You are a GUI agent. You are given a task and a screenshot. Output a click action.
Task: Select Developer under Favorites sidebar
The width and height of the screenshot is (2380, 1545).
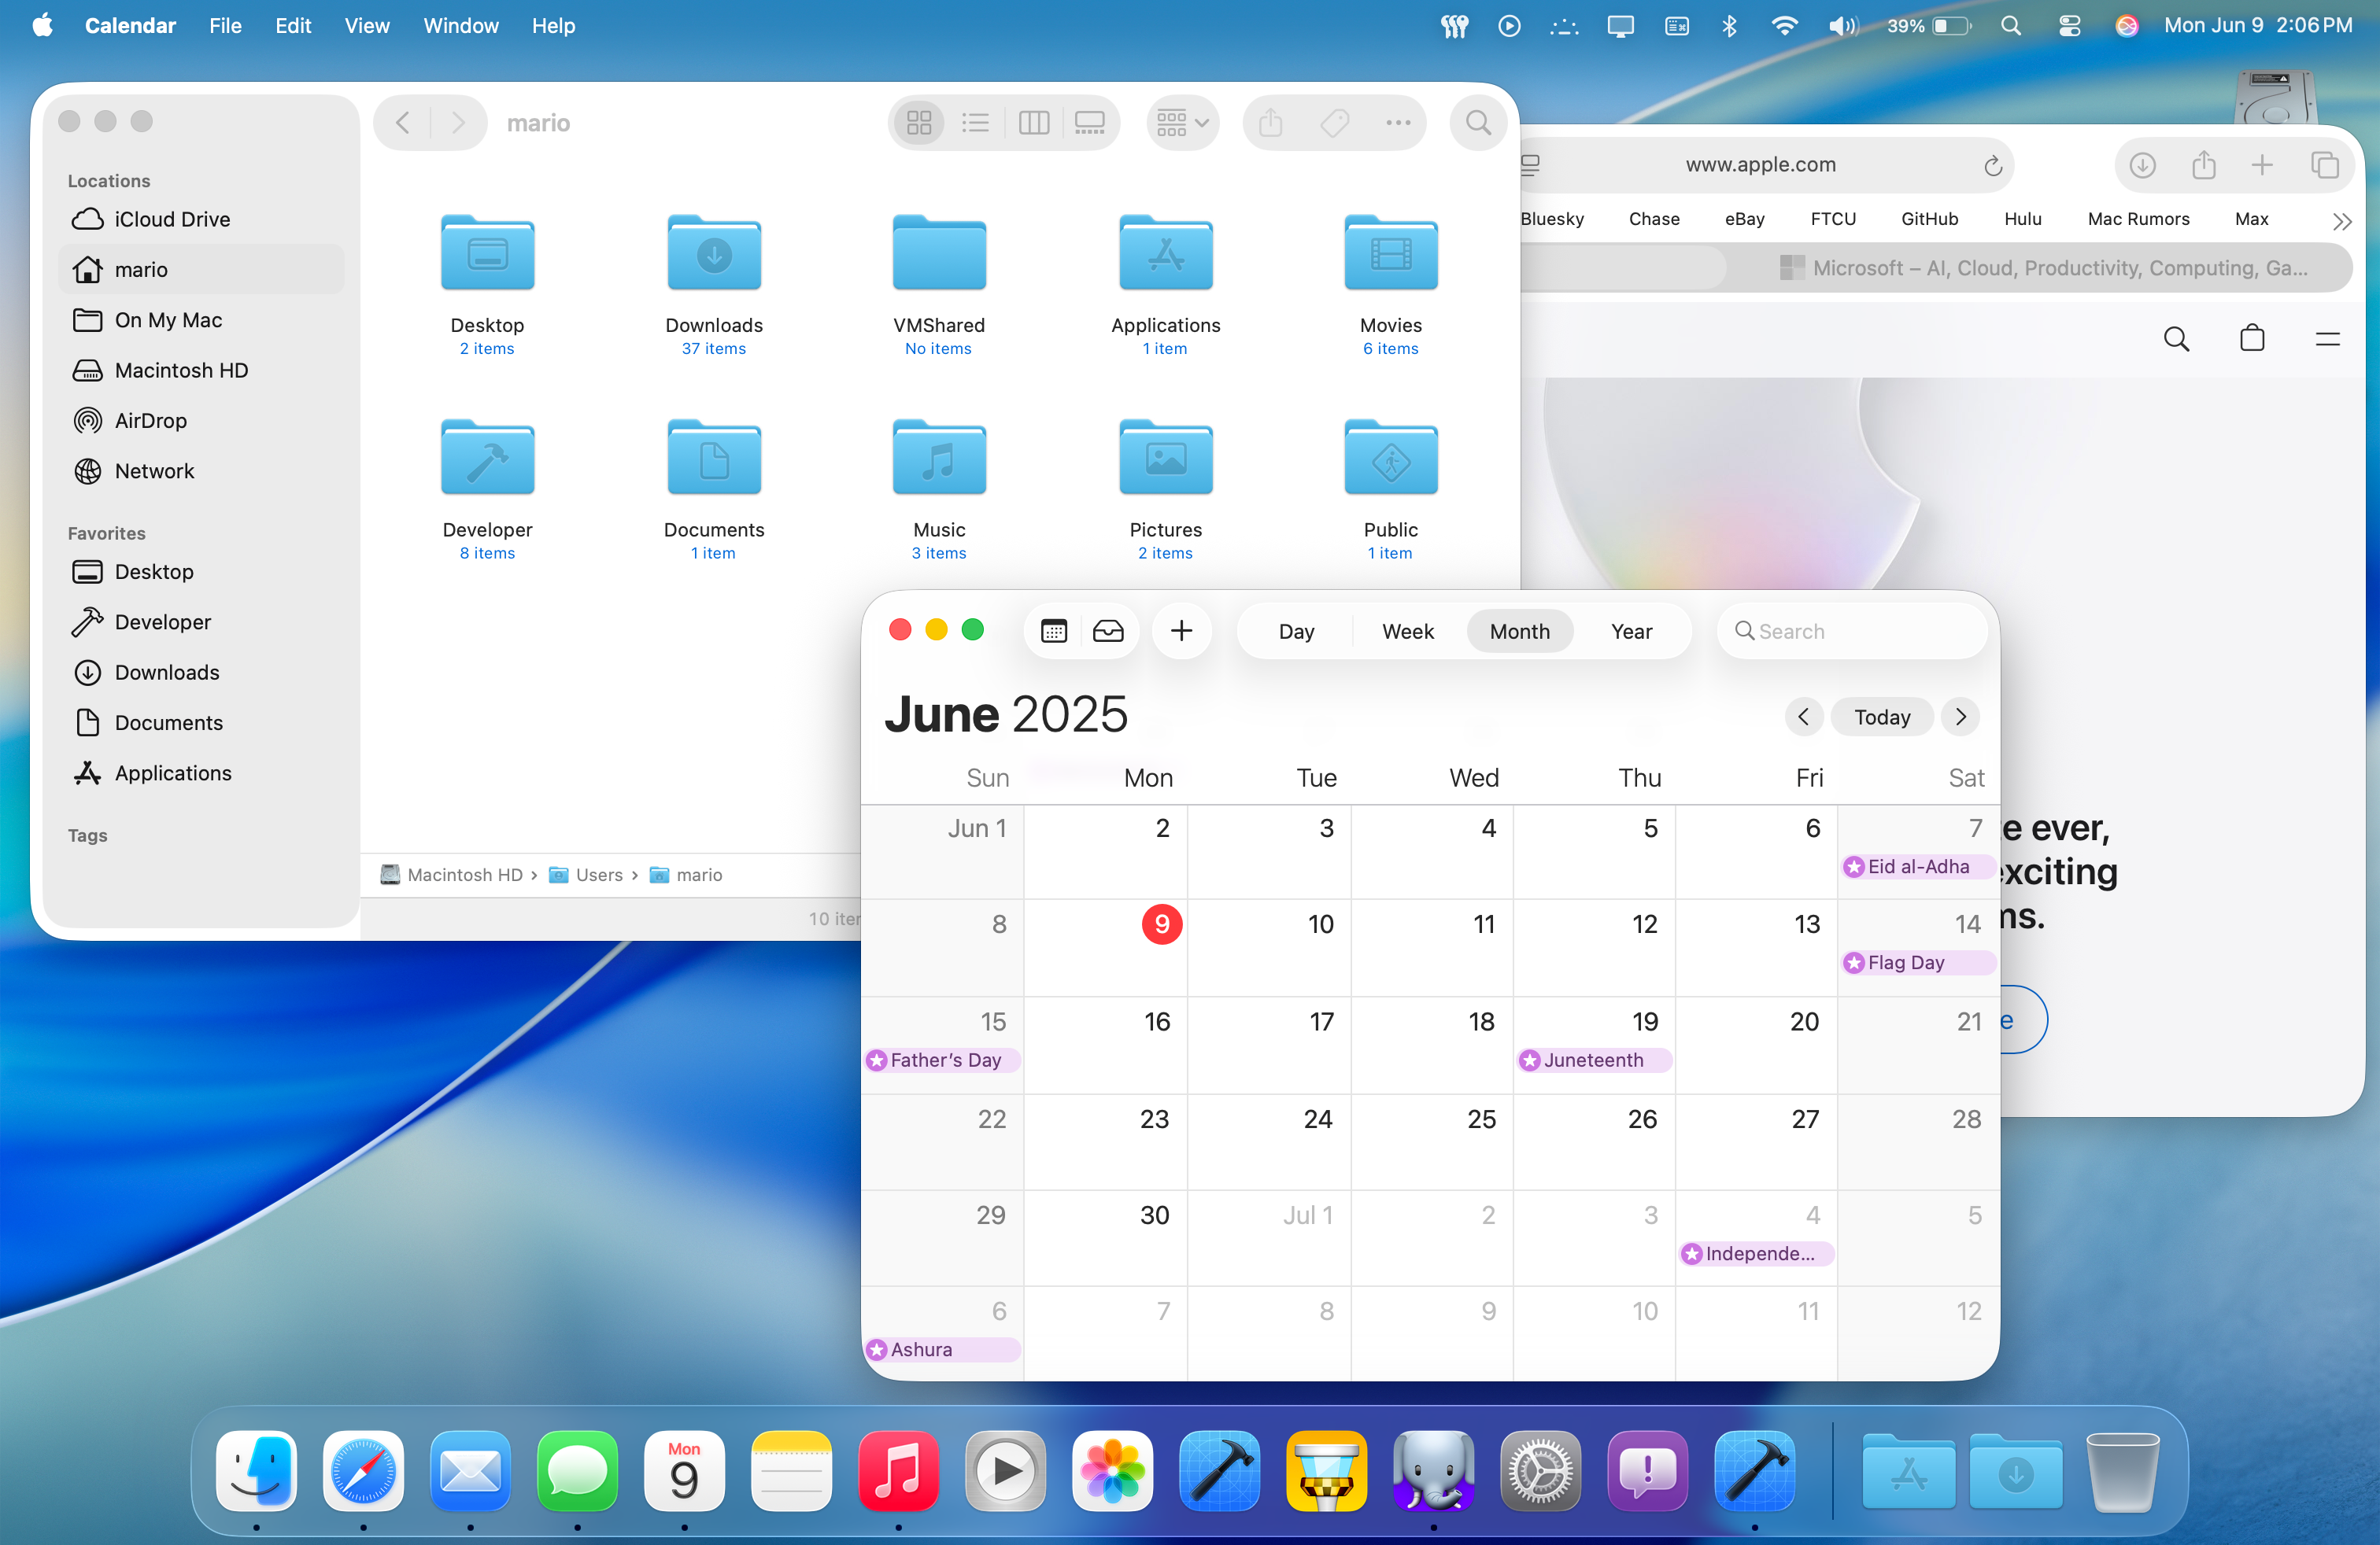coord(201,621)
